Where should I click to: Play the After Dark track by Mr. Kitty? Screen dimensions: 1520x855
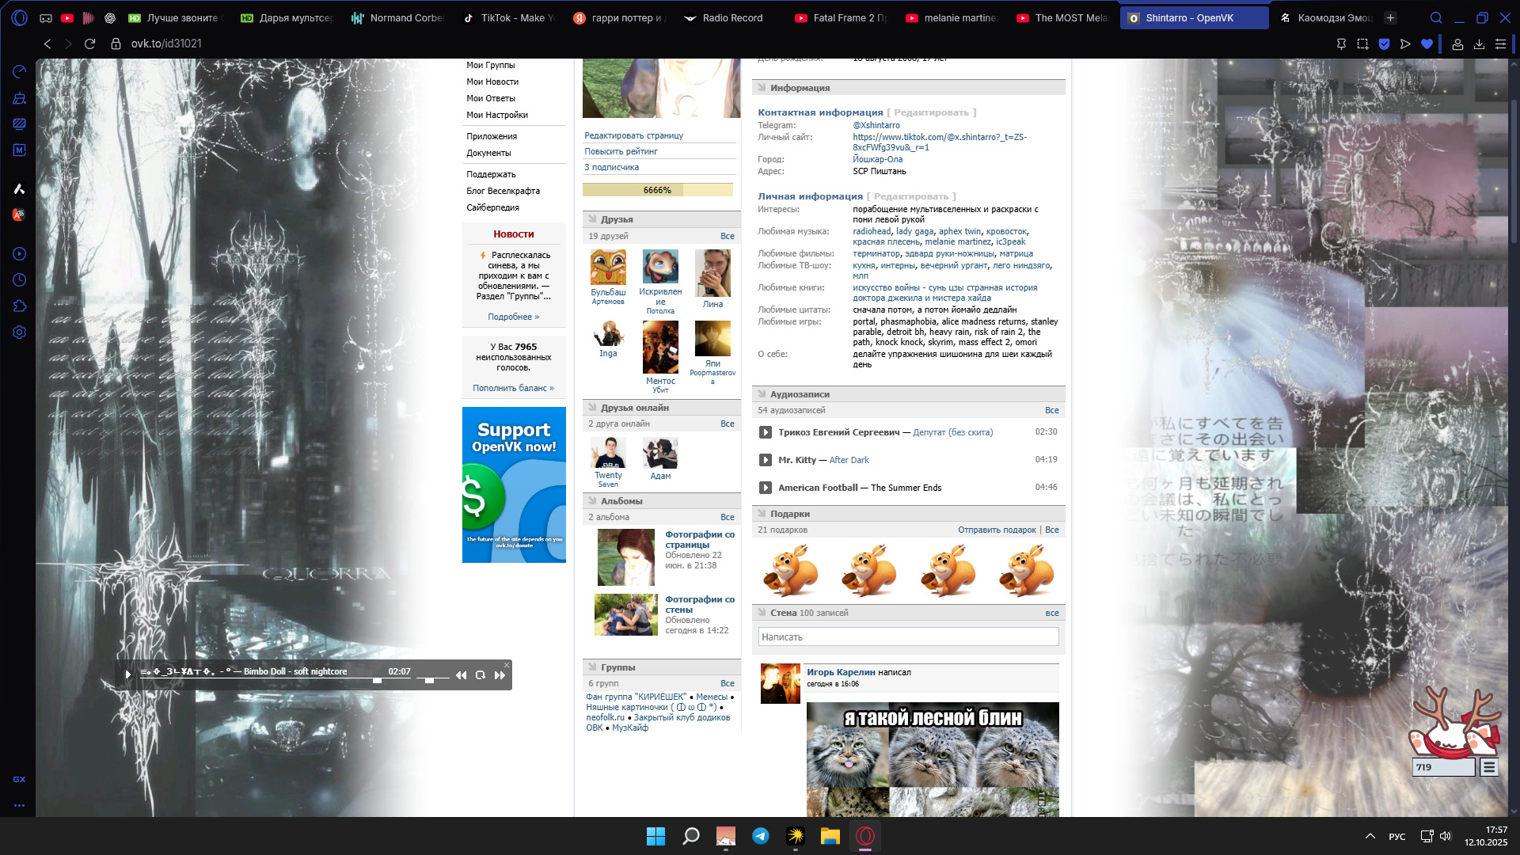tap(766, 460)
